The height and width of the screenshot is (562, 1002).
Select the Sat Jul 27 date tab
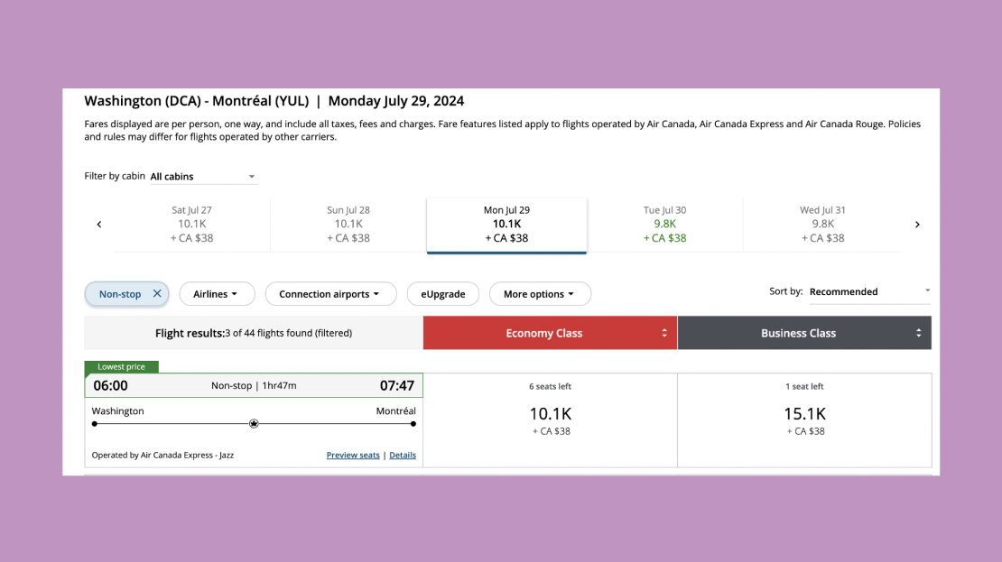191,224
